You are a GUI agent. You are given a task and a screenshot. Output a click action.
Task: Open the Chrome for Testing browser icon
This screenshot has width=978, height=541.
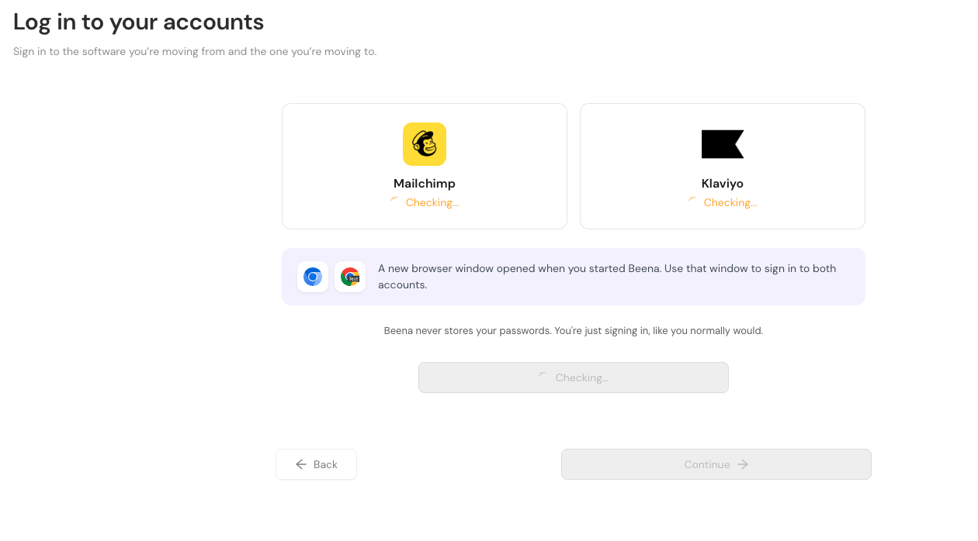[x=349, y=277]
